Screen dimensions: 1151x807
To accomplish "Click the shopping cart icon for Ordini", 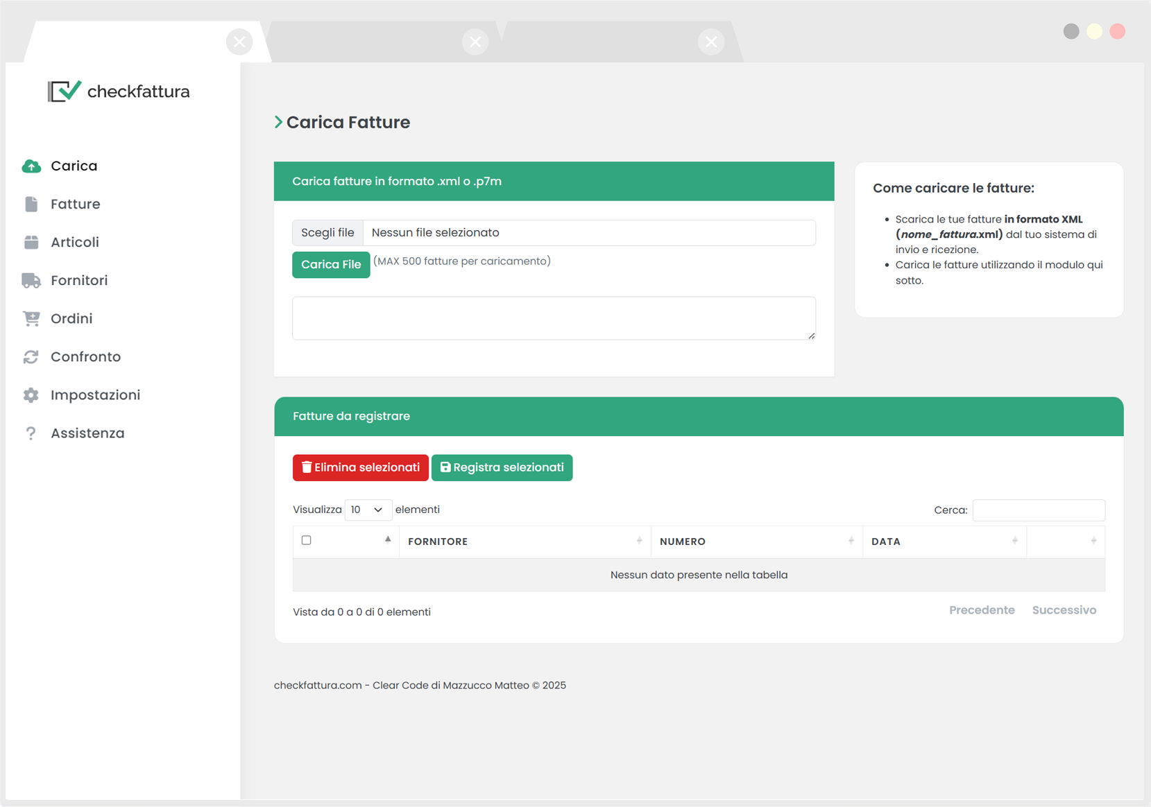I will tap(31, 318).
